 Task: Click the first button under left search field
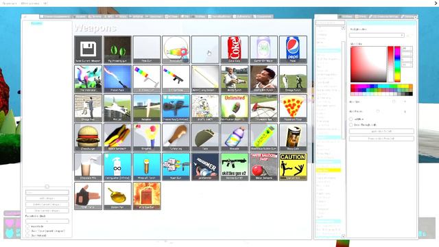point(47,198)
